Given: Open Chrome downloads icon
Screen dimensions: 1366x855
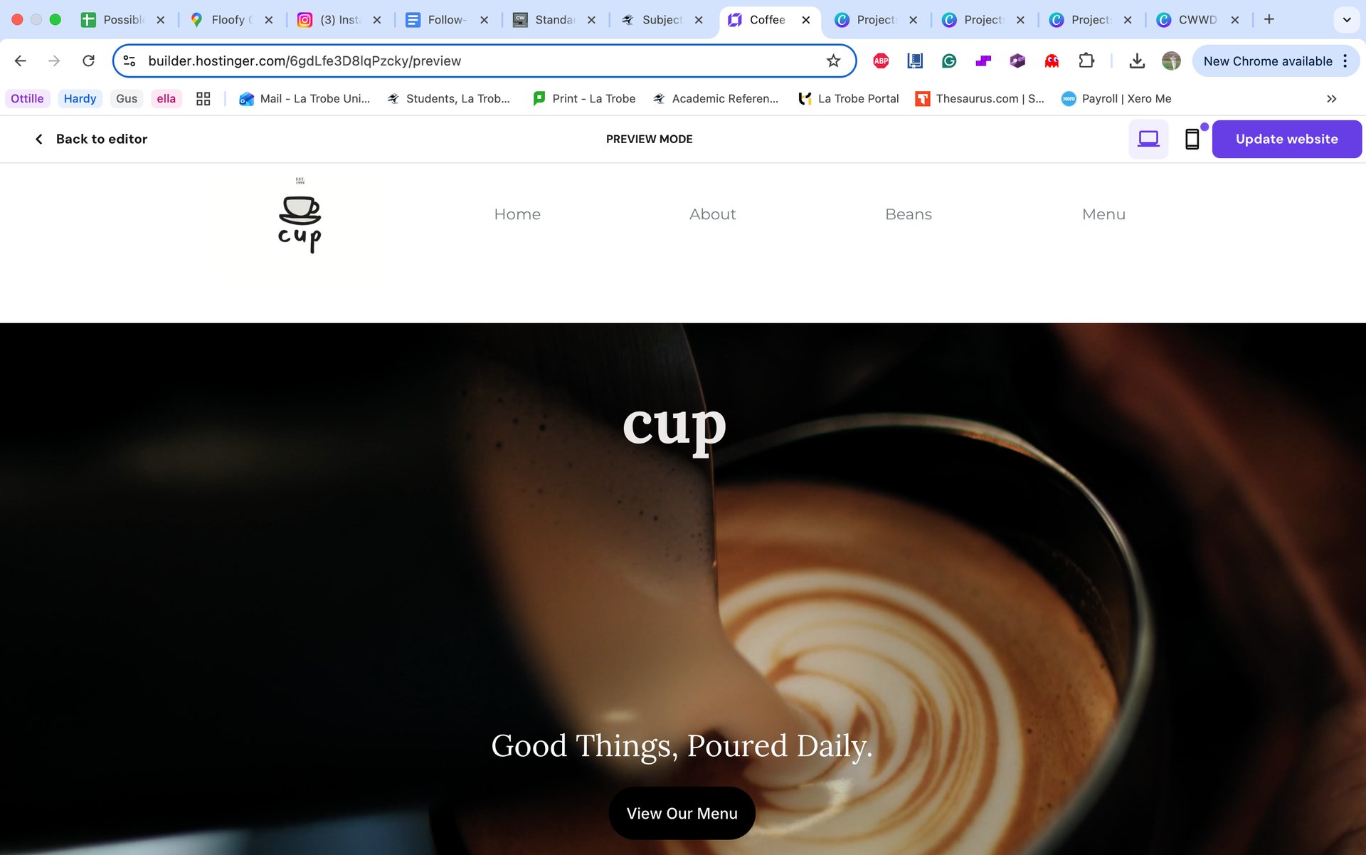Looking at the screenshot, I should point(1137,61).
